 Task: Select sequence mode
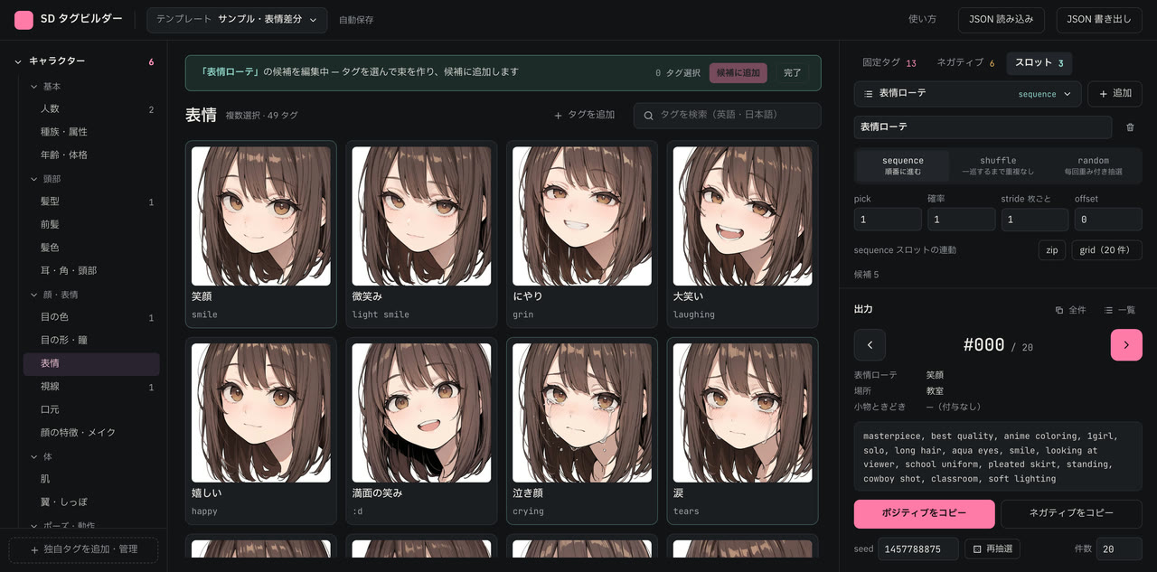click(903, 165)
